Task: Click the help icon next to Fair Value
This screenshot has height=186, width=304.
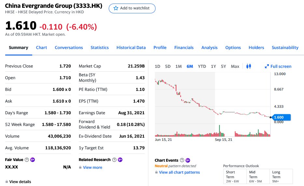Action: [27, 160]
